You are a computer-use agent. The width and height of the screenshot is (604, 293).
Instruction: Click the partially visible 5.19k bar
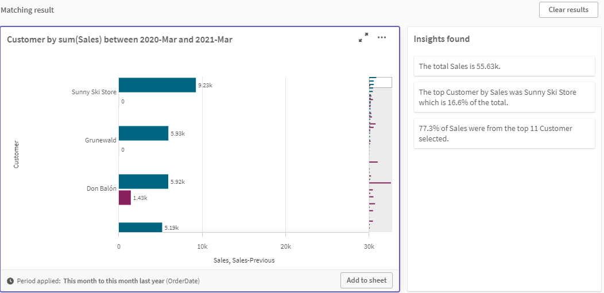click(x=140, y=228)
